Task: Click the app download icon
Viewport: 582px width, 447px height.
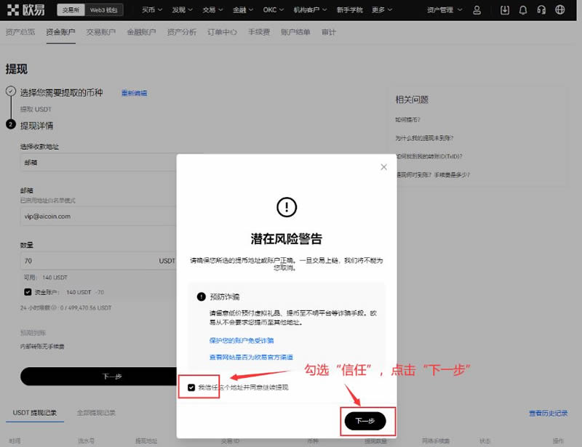Action: click(505, 10)
